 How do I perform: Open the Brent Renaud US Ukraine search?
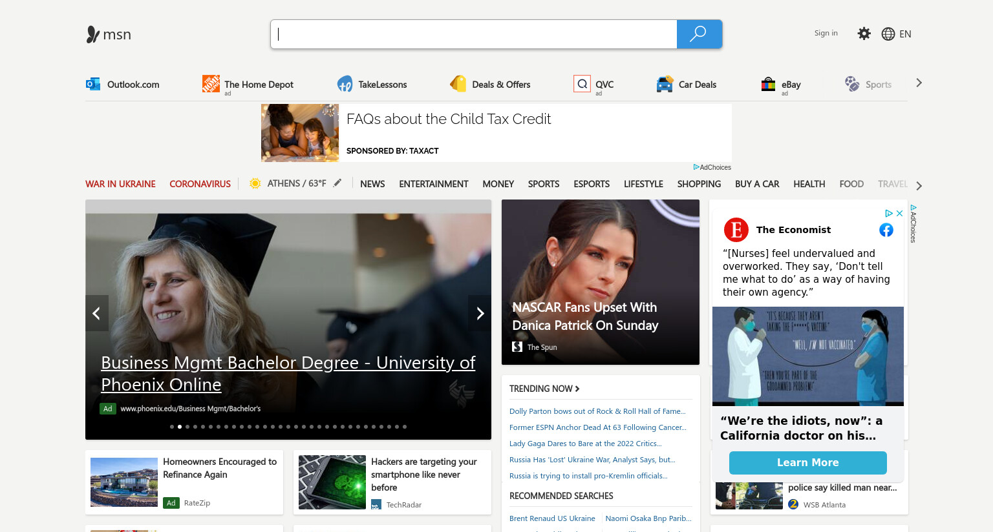pyautogui.click(x=552, y=518)
